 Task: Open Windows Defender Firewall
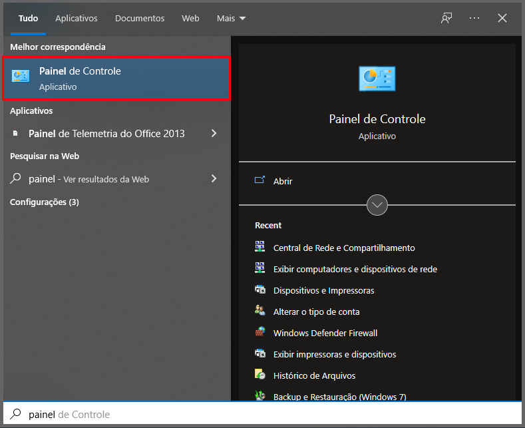325,333
